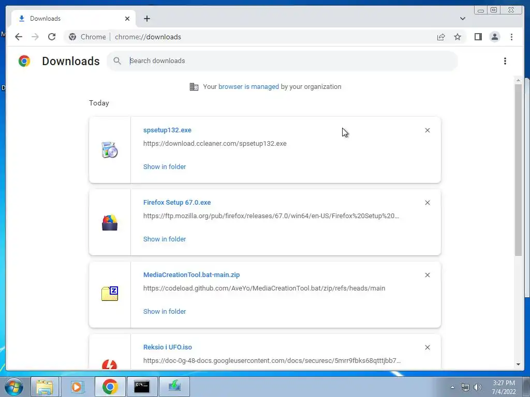This screenshot has height=397, width=530.
Task: Click the codeload.github.com source URL
Action: [x=264, y=288]
